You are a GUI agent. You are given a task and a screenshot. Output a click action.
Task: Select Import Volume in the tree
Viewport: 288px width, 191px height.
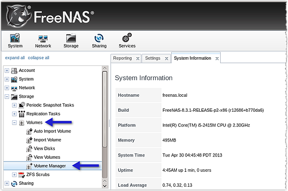(x=48, y=140)
